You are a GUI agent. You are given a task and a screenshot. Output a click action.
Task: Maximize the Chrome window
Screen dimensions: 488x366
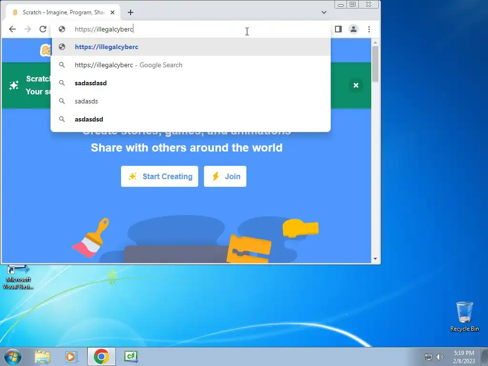pyautogui.click(x=353, y=5)
